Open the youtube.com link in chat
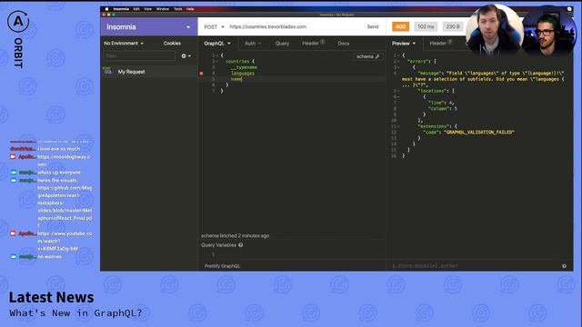 (x=65, y=241)
